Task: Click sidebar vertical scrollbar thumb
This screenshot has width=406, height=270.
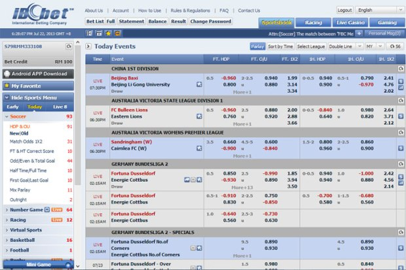Action: [78, 115]
